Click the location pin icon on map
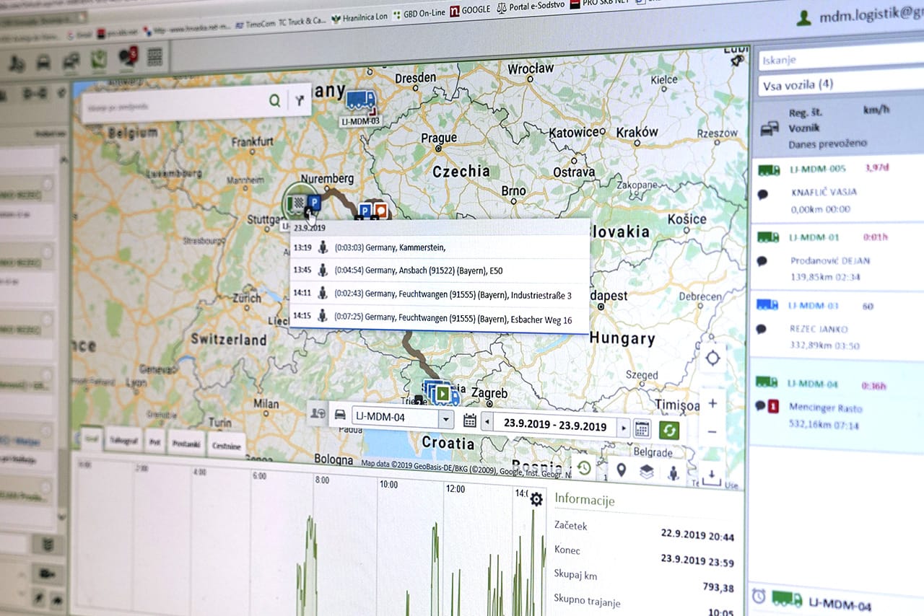The height and width of the screenshot is (616, 924). pyautogui.click(x=621, y=470)
